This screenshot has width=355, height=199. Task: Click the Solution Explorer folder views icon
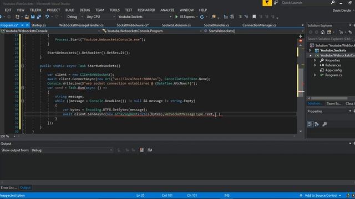(329, 32)
